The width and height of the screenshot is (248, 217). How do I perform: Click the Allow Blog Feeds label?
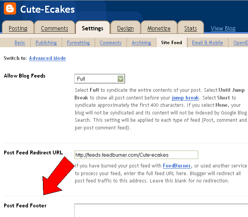pos(25,76)
